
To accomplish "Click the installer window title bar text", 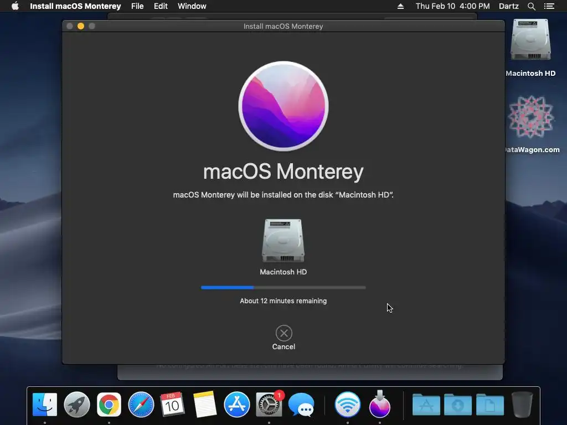I will tap(283, 27).
